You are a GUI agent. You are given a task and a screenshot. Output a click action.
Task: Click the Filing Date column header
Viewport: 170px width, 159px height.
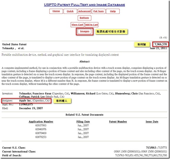(x=83, y=122)
